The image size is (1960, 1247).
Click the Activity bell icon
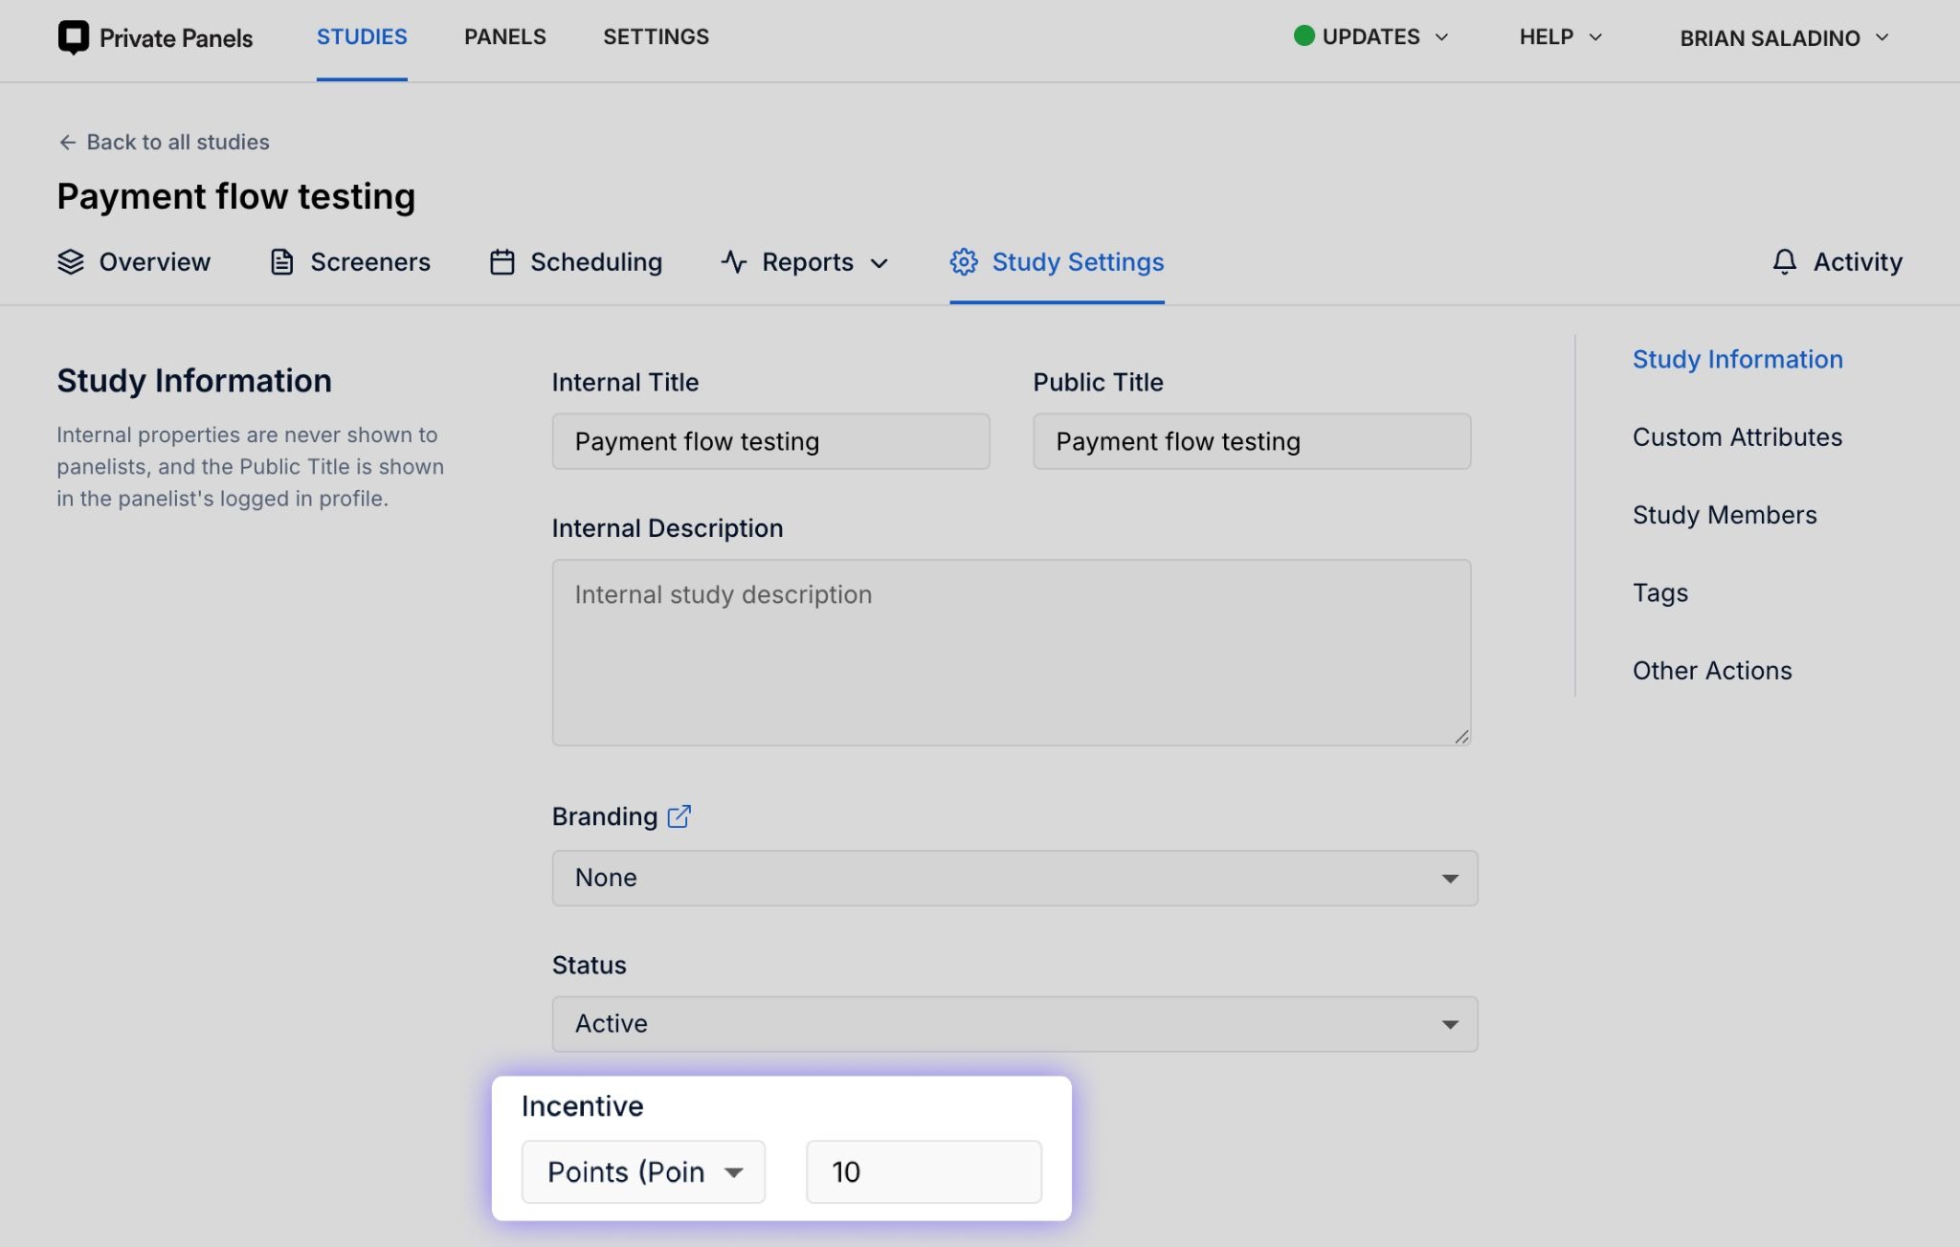tap(1784, 262)
